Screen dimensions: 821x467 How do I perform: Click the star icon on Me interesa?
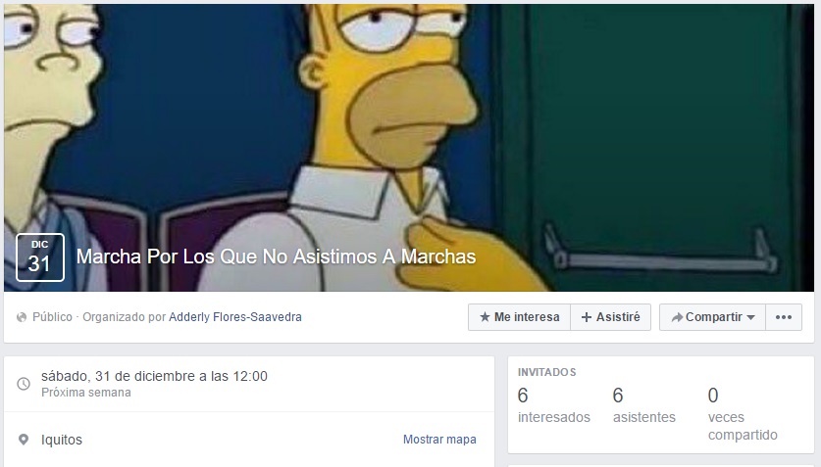click(x=485, y=317)
